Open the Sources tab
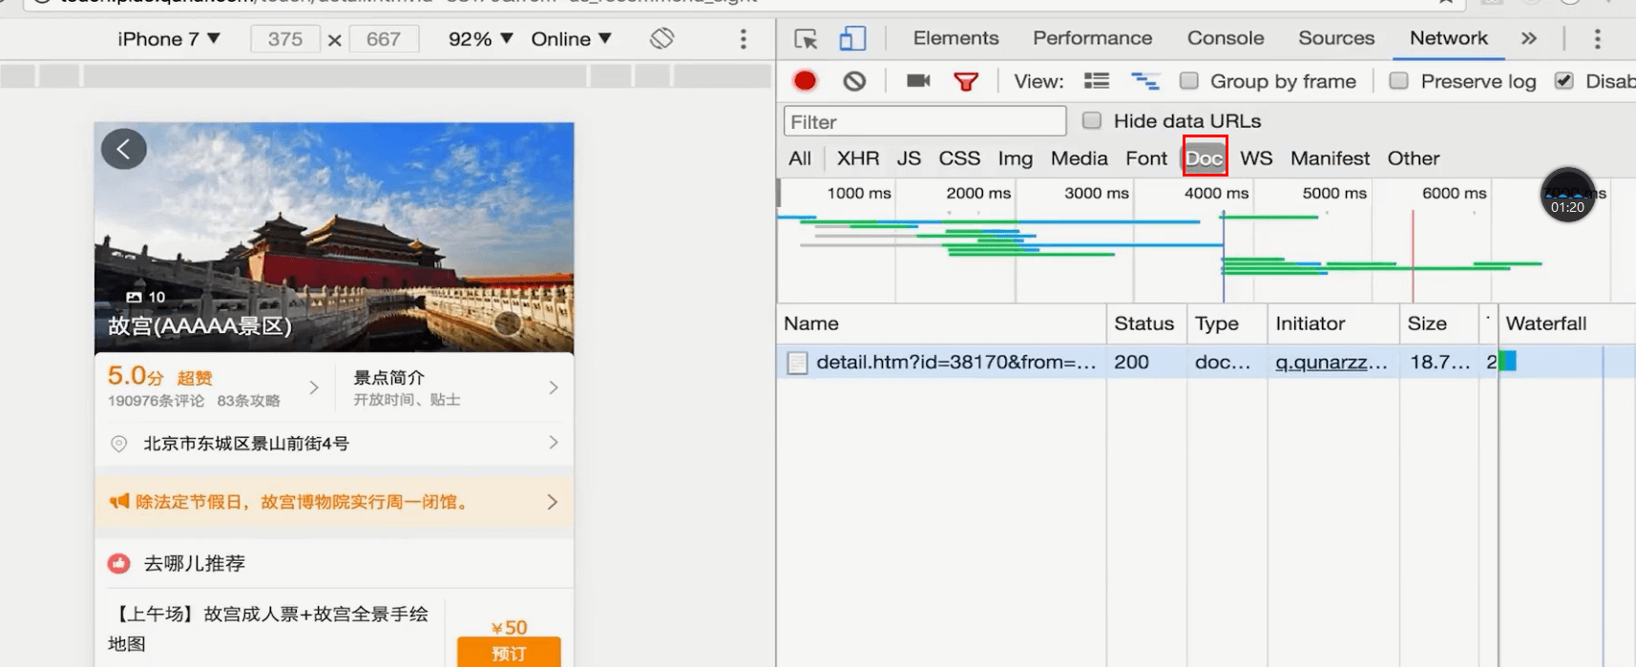Screen dimensions: 1636x667 click(1336, 38)
